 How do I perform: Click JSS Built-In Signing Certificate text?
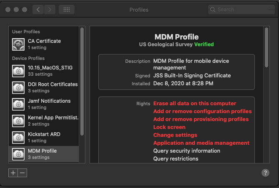point(192,76)
